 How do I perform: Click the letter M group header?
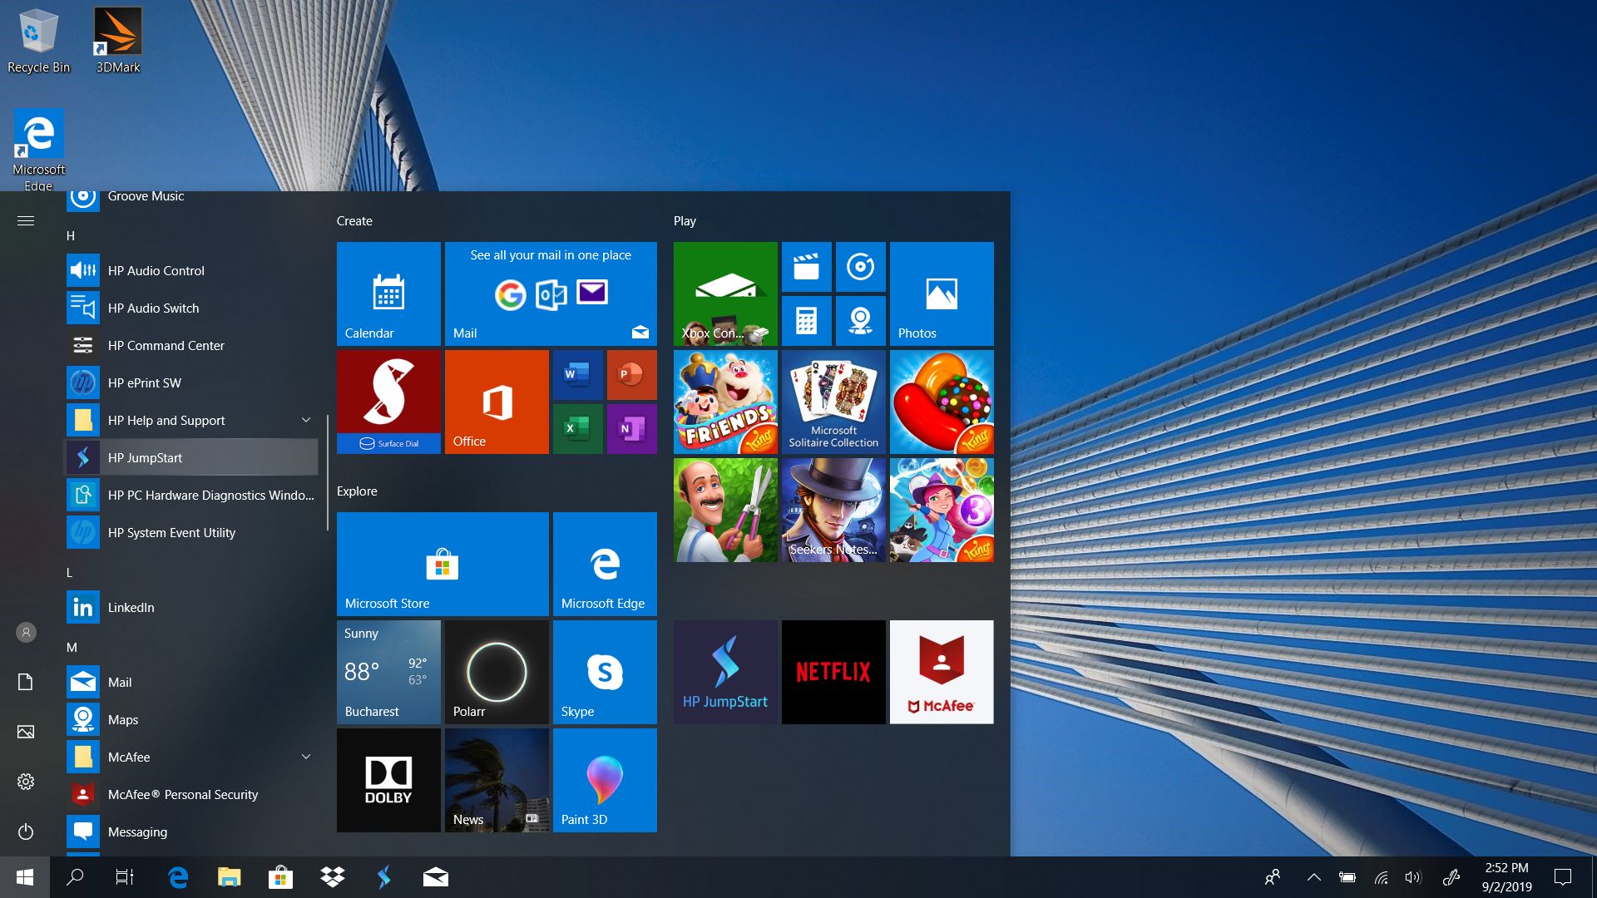72,648
